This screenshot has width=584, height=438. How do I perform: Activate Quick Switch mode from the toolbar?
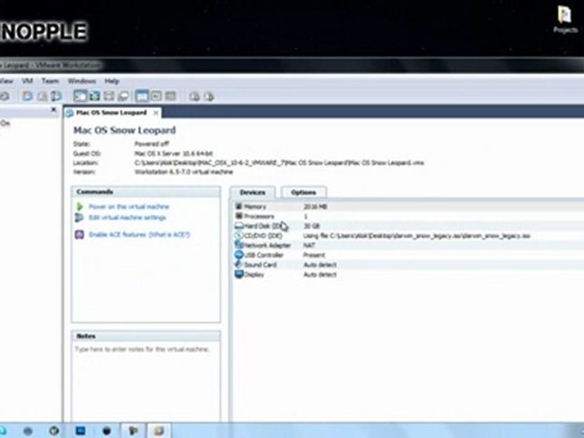[109, 97]
